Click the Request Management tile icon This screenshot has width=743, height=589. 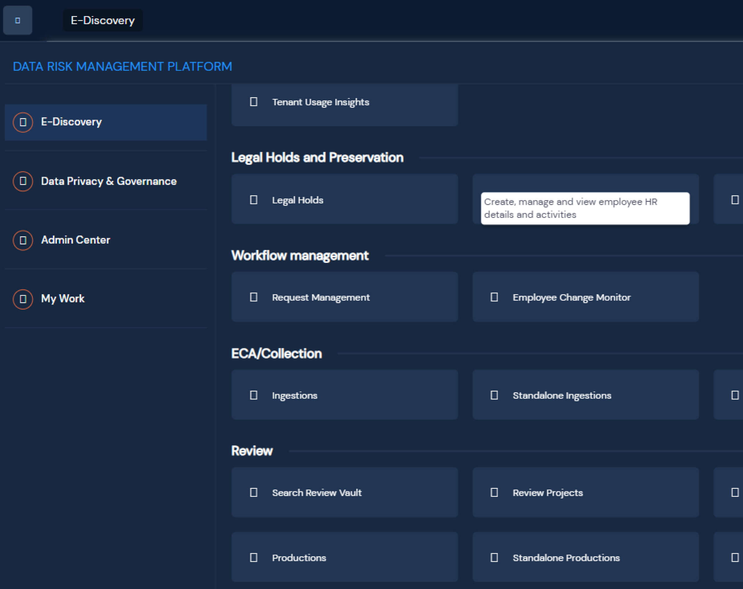pyautogui.click(x=253, y=297)
